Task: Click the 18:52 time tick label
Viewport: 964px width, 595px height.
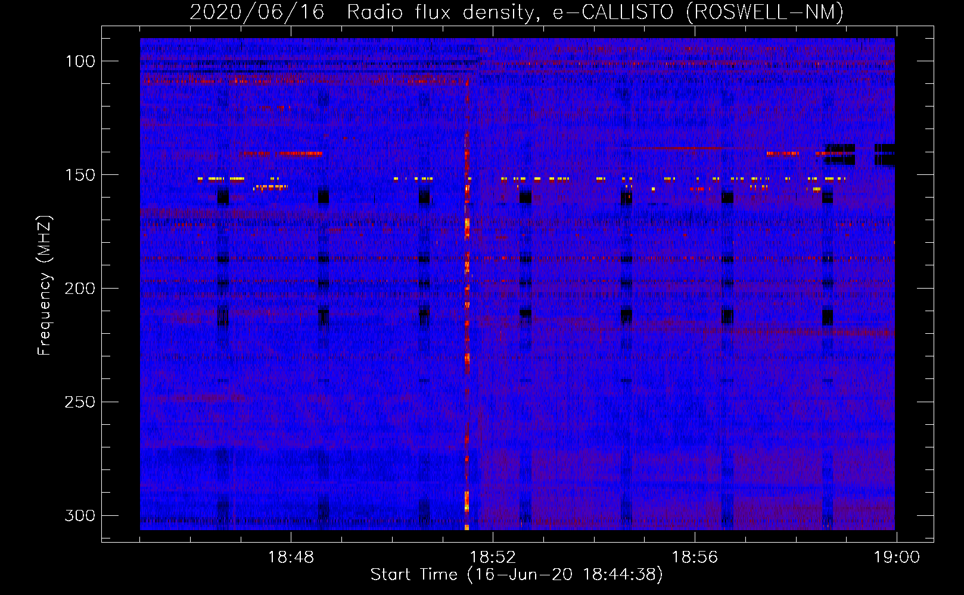Action: (493, 558)
